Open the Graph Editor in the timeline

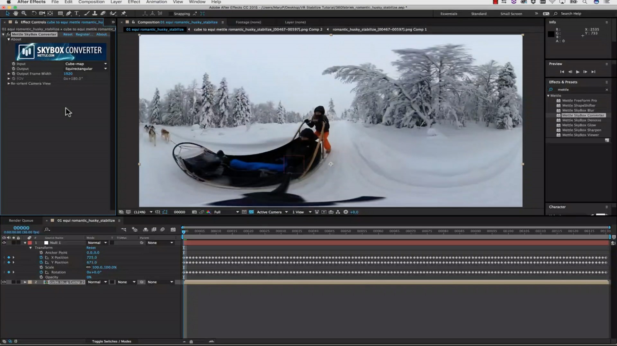click(174, 230)
